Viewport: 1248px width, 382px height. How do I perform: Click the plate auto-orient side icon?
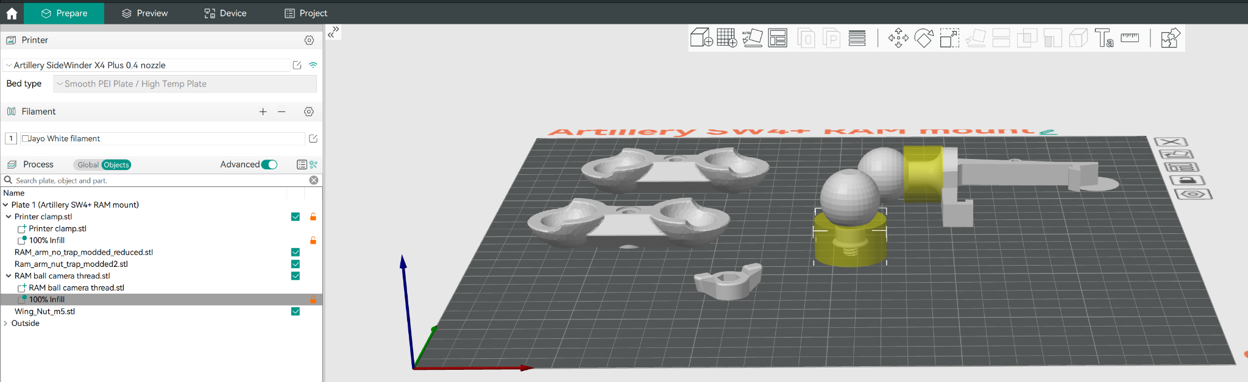tap(1175, 154)
